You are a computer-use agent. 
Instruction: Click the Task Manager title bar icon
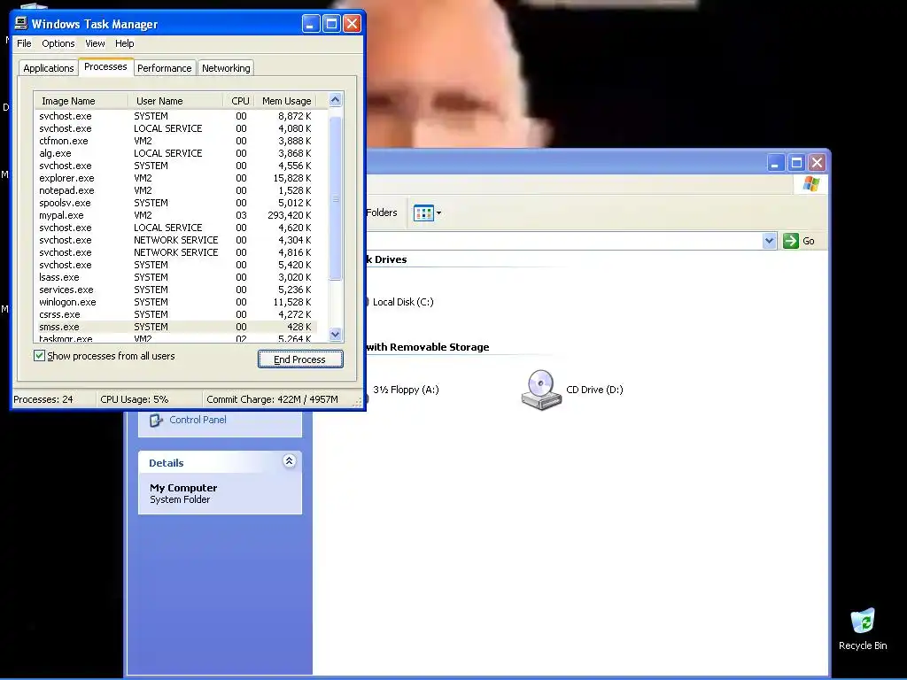[x=21, y=23]
